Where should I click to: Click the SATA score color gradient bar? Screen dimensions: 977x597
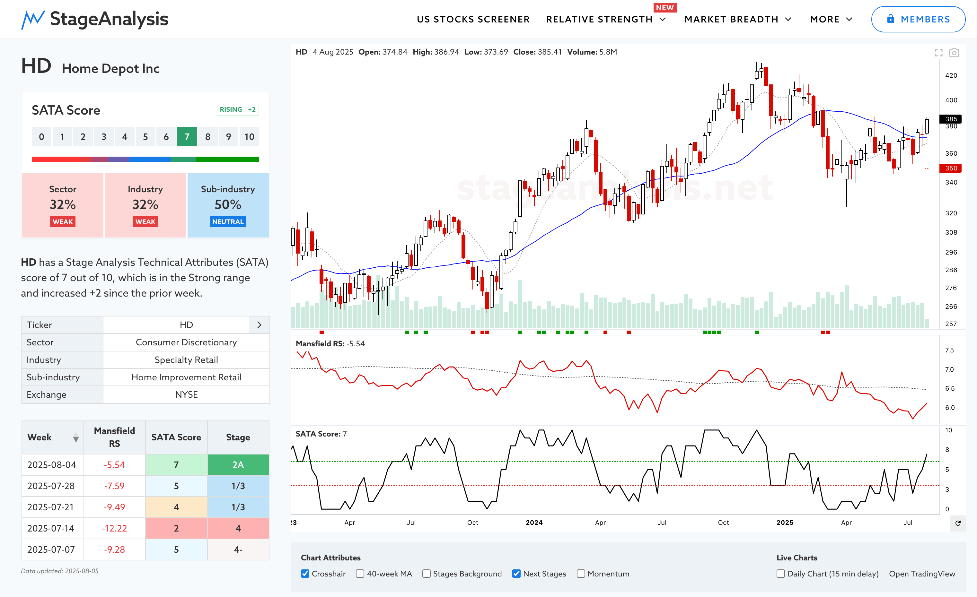click(x=145, y=159)
